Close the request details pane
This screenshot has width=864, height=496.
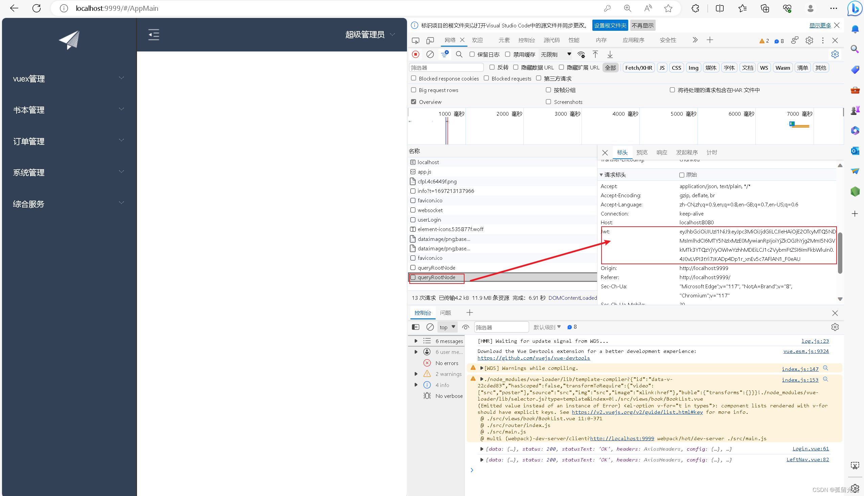[605, 153]
